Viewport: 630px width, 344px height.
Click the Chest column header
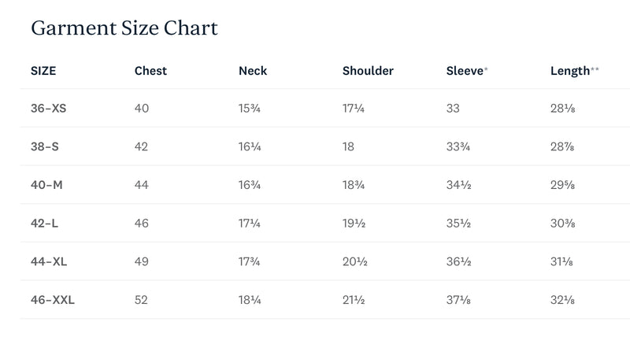[150, 71]
